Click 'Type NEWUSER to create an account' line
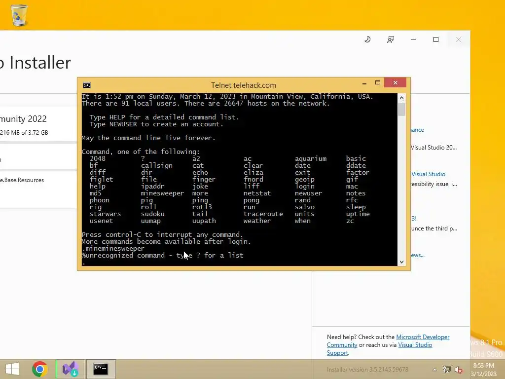The width and height of the screenshot is (505, 379). pyautogui.click(x=156, y=124)
